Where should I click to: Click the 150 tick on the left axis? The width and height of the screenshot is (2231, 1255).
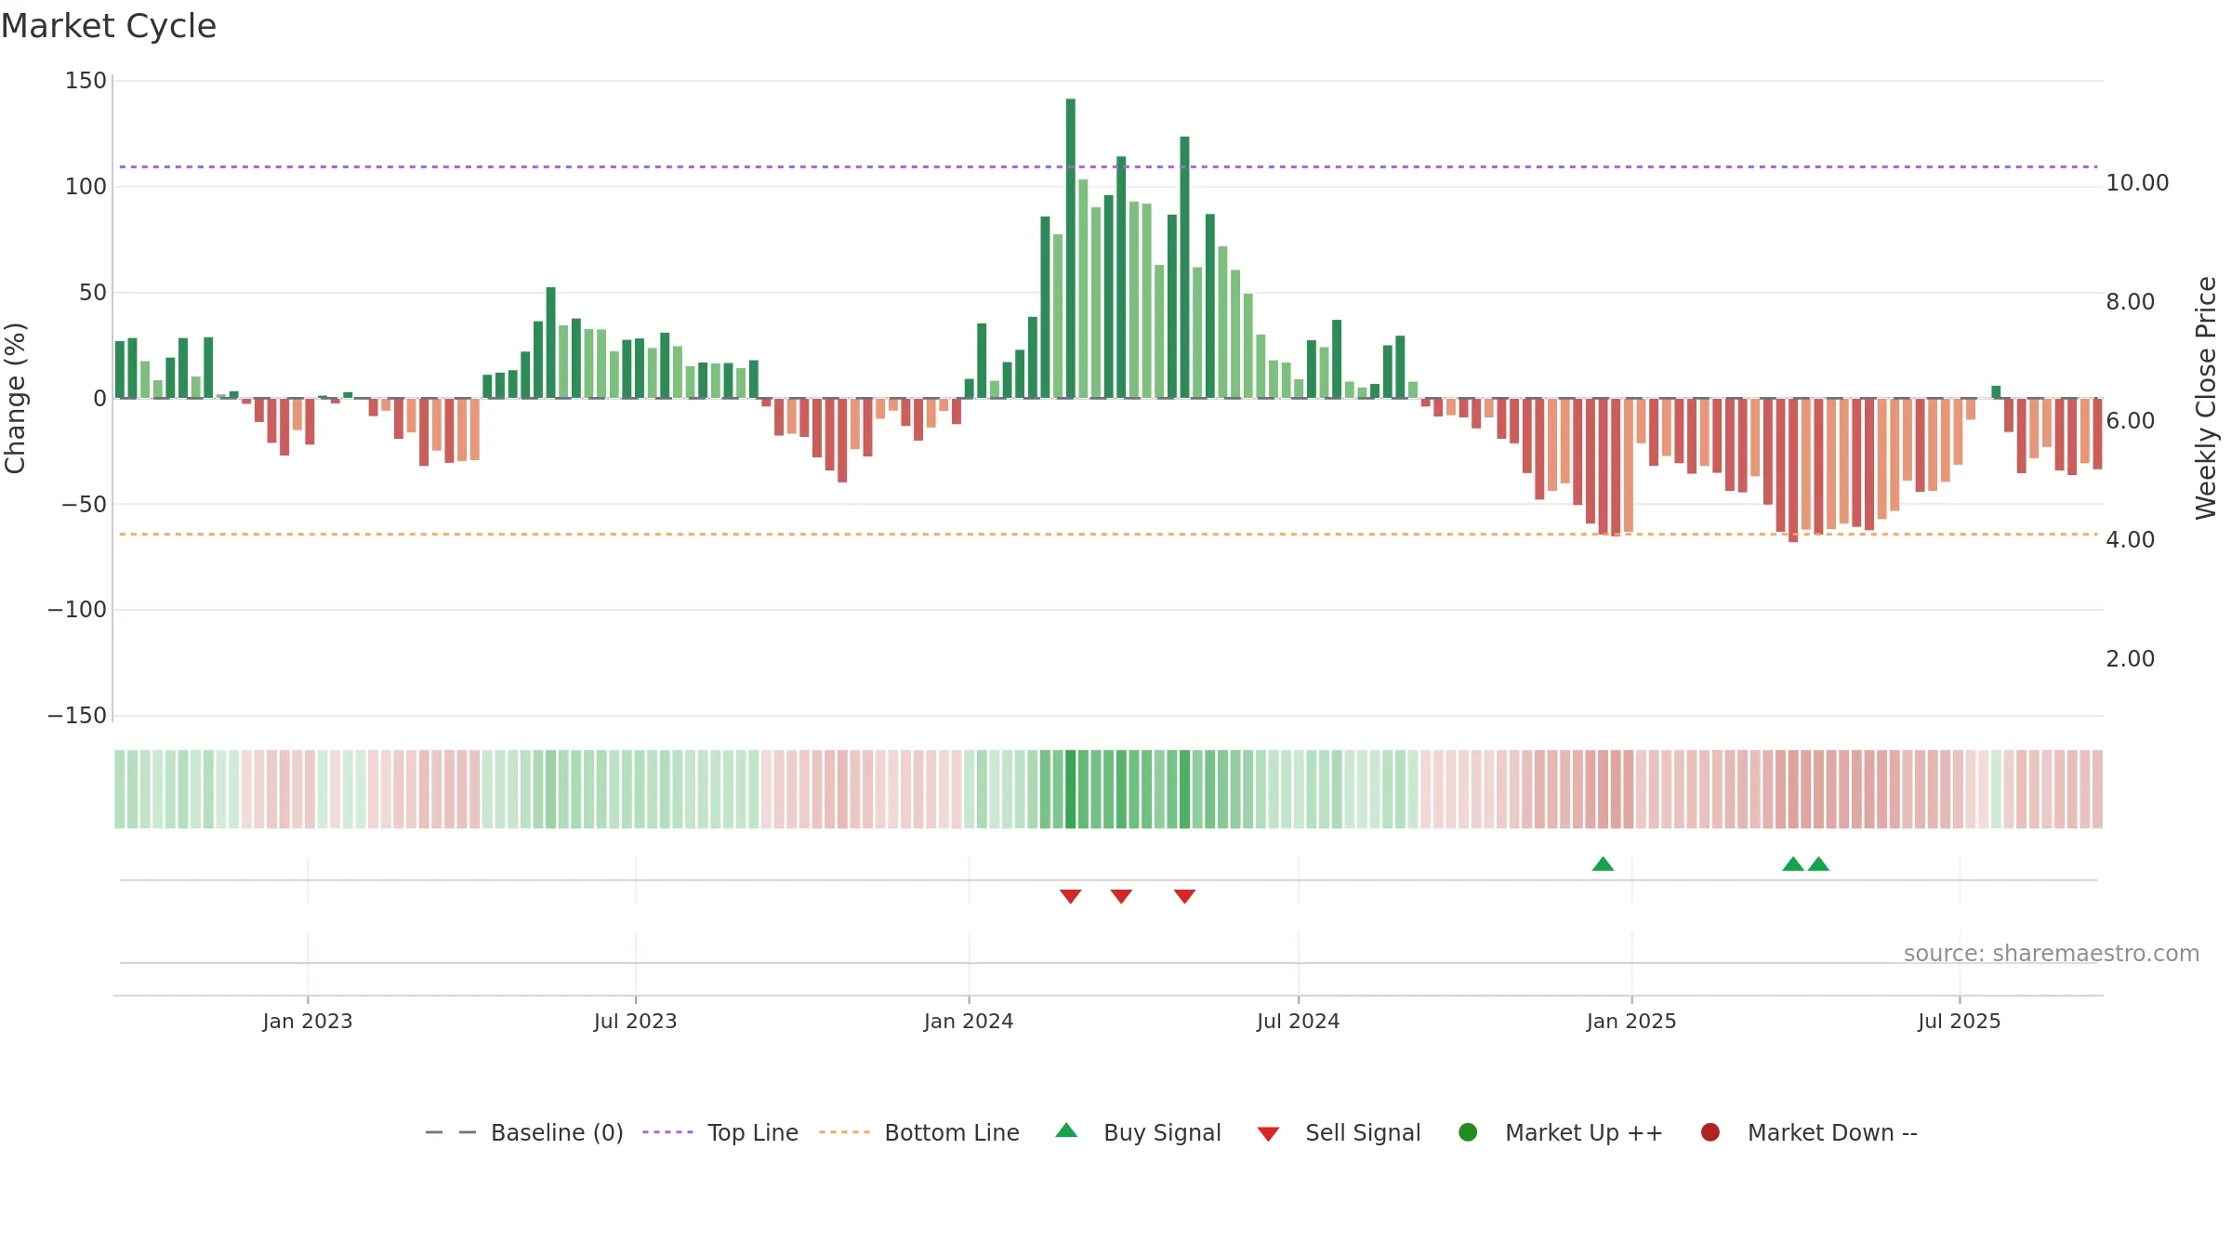(86, 81)
